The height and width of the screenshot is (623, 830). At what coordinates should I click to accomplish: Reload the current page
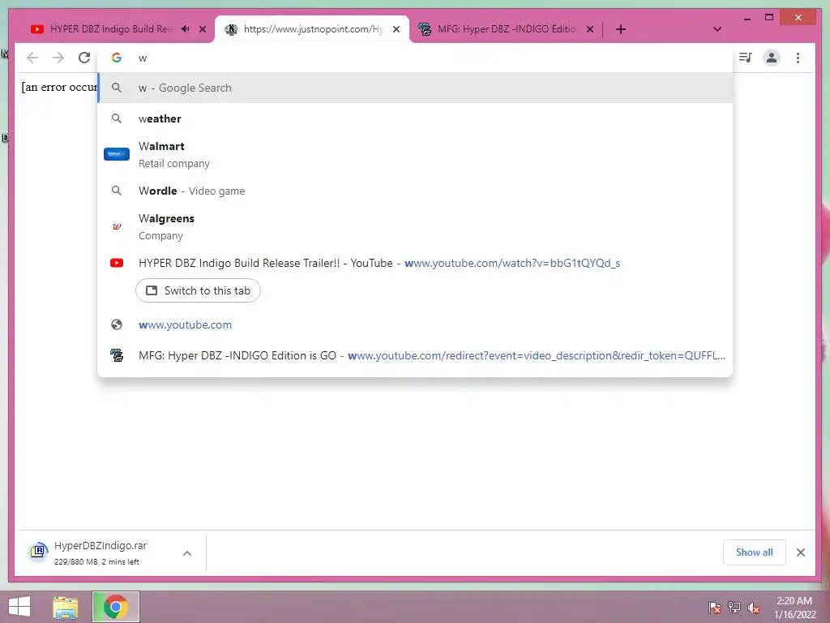coord(84,58)
